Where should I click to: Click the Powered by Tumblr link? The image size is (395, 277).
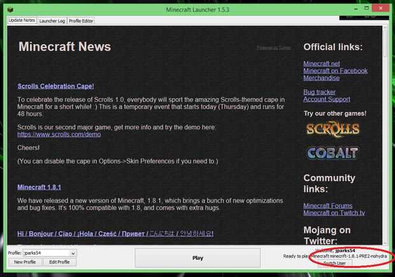coord(274,48)
